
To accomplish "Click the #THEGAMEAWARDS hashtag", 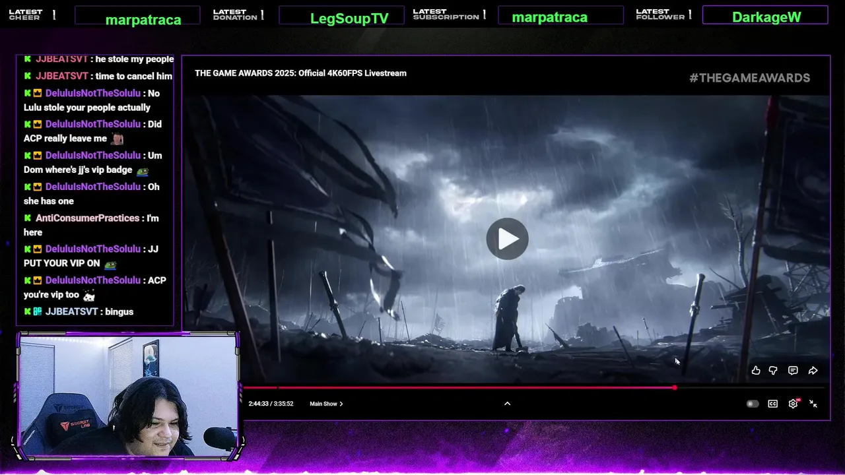I will point(749,78).
